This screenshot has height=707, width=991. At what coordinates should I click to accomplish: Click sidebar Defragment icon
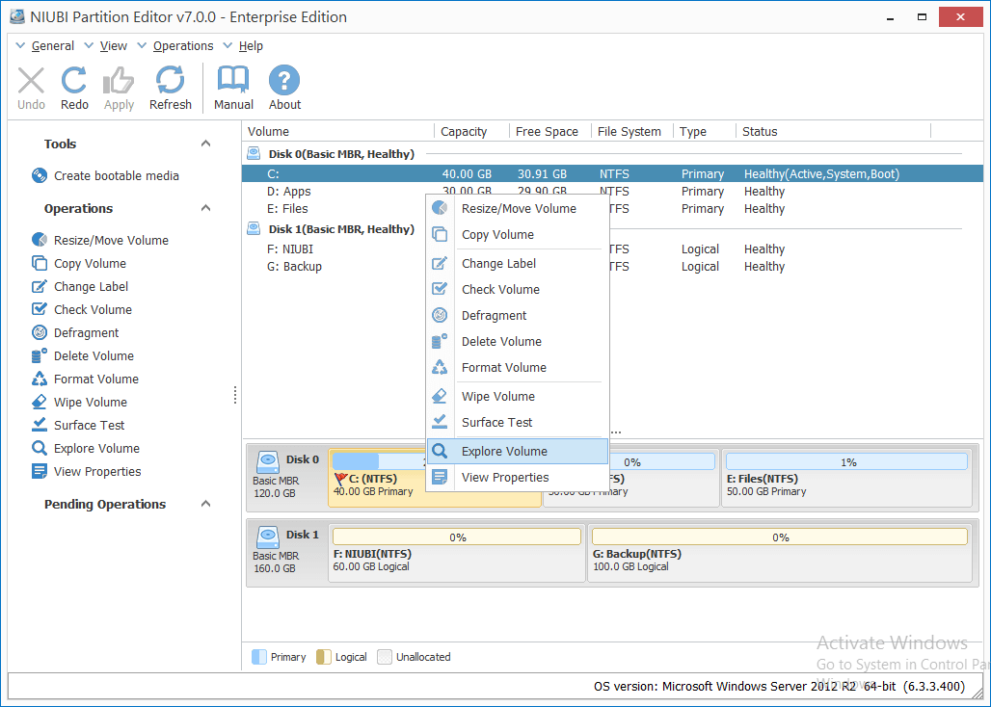coord(40,332)
